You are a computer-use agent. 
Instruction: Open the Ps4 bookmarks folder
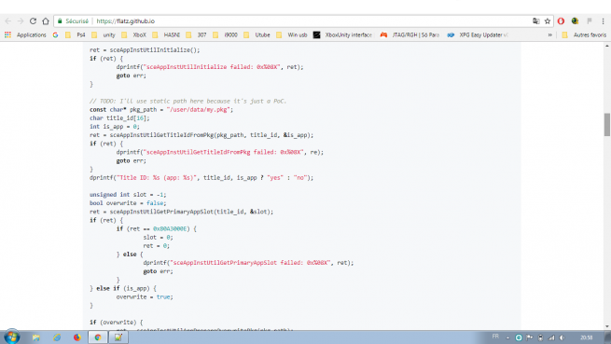click(76, 34)
